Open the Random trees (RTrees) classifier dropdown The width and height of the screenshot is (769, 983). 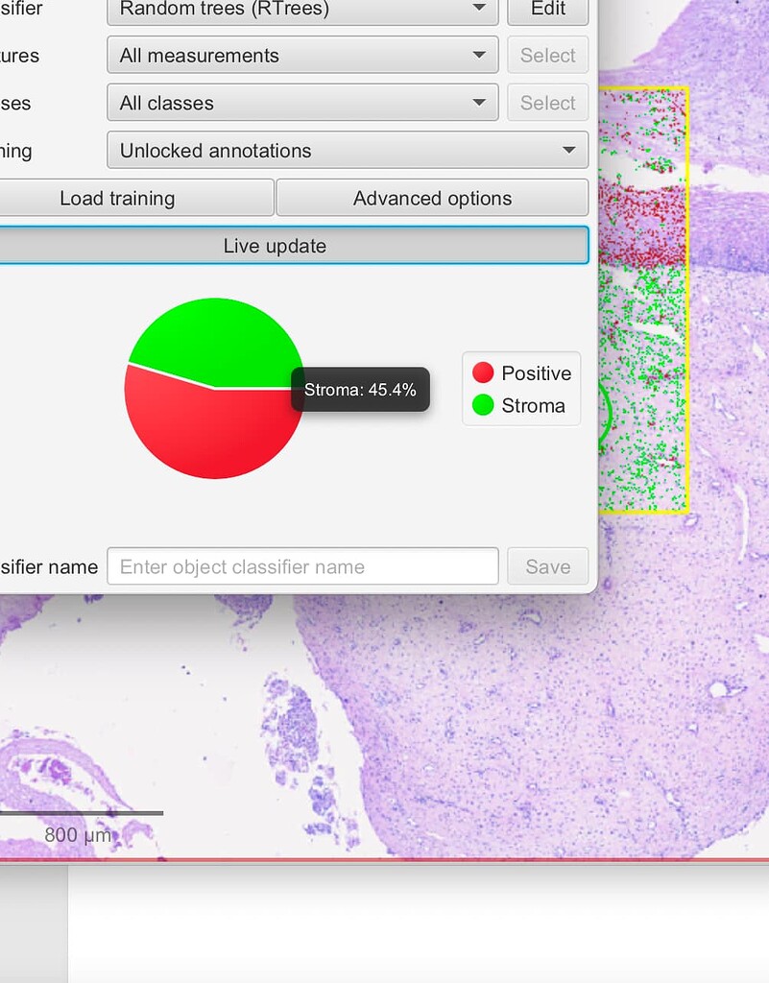[x=288, y=11]
